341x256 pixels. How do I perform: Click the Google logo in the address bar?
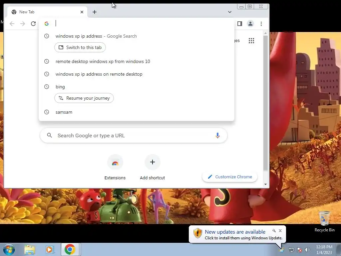pos(47,24)
